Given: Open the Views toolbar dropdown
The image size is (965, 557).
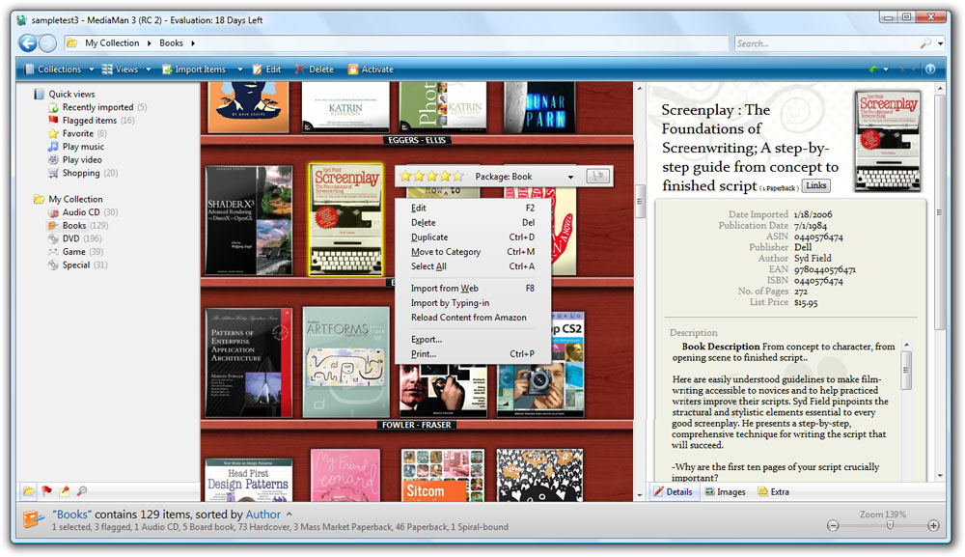Looking at the screenshot, I should tap(126, 70).
